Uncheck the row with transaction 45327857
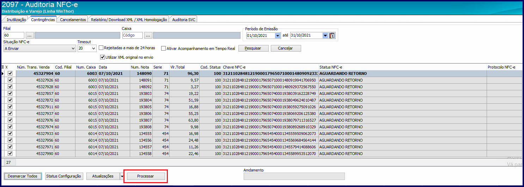The height and width of the screenshot is (187, 524). point(10,93)
